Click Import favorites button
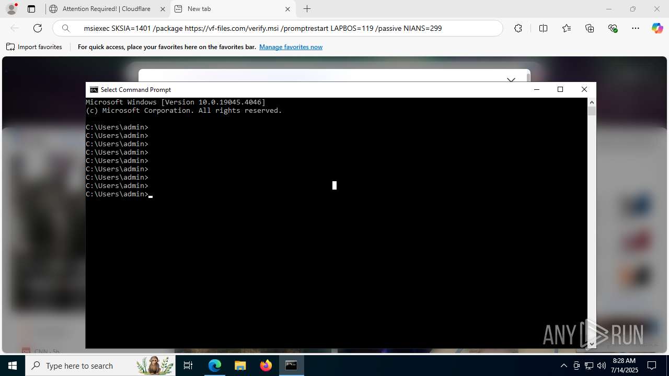 [x=34, y=47]
